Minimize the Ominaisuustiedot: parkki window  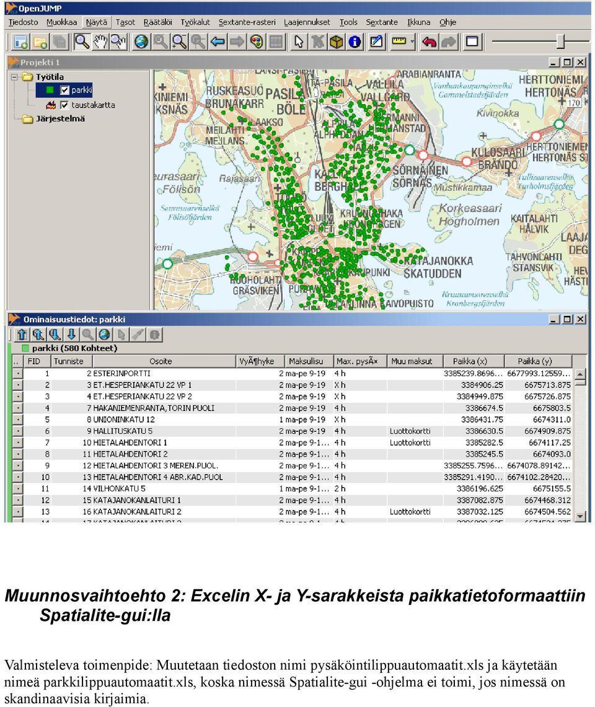coord(554,319)
